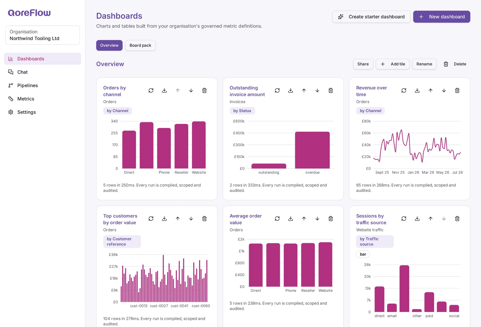Click the by Customer reference tag
This screenshot has height=327, width=481.
122,242
